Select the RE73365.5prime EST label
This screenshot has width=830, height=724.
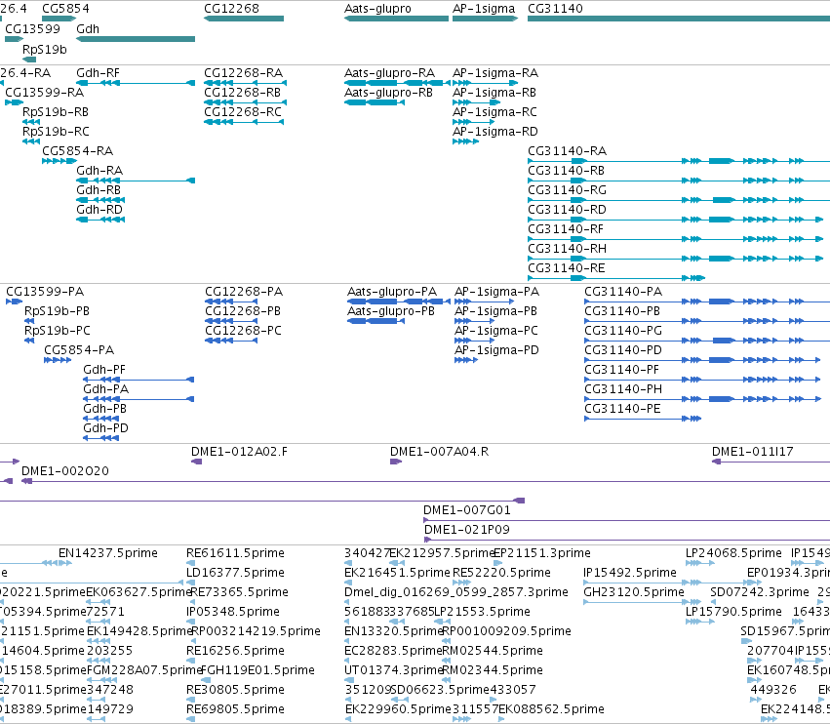pyautogui.click(x=239, y=592)
